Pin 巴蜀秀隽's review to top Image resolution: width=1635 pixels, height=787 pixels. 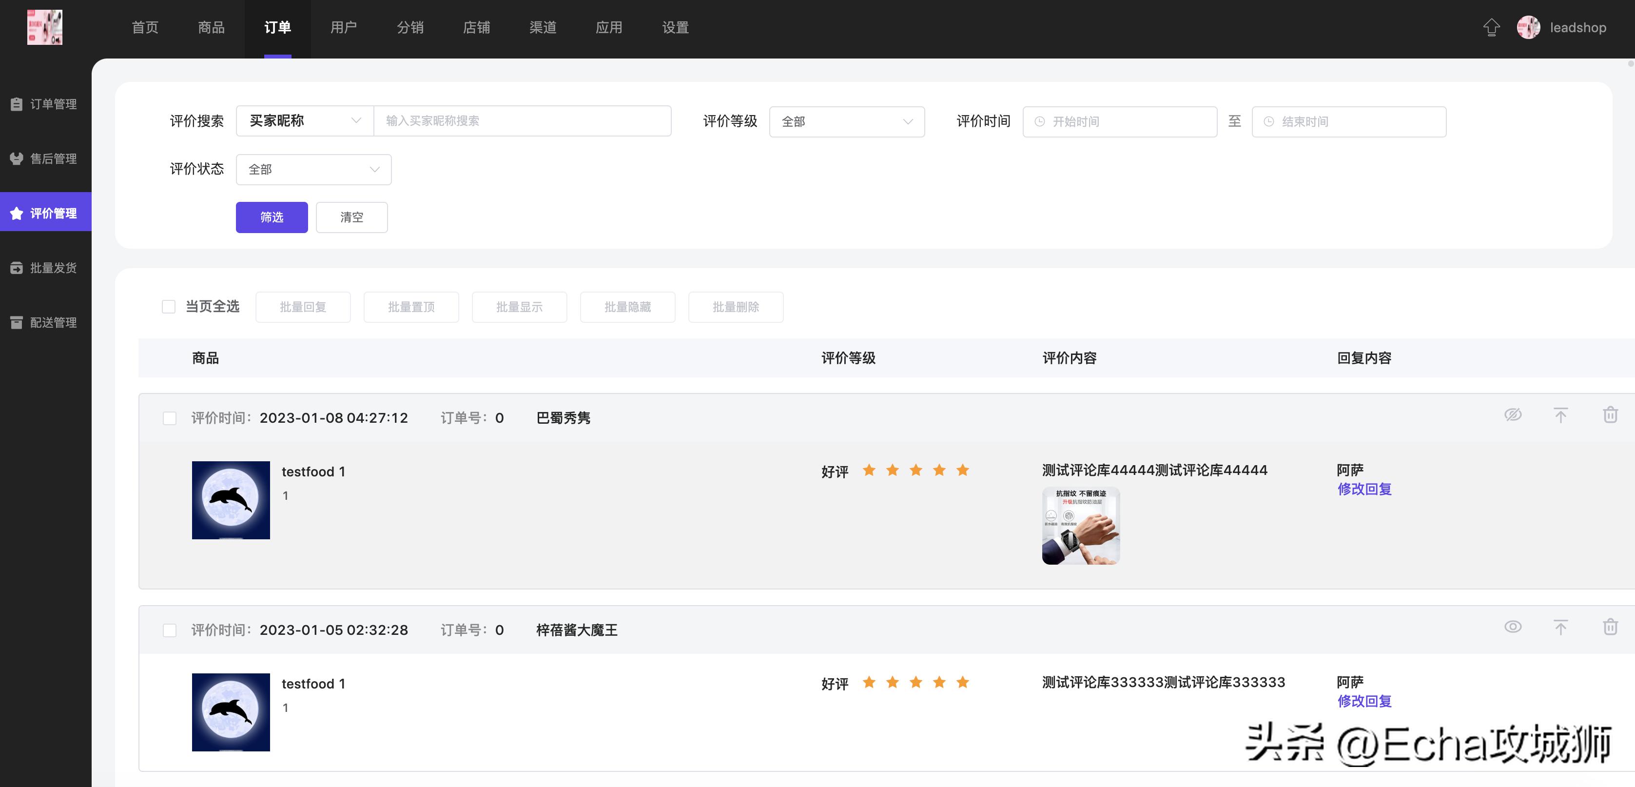click(x=1561, y=414)
